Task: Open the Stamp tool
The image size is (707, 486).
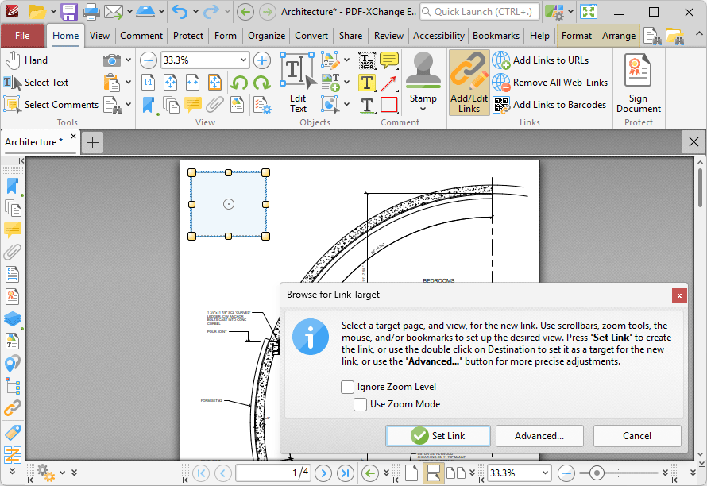Action: coord(423,83)
